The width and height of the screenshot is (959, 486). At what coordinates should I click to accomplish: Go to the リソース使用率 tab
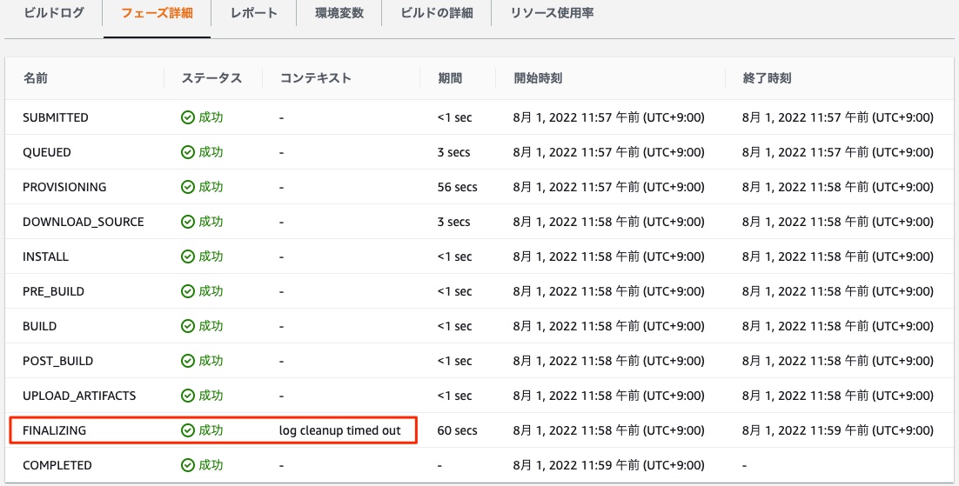[552, 13]
